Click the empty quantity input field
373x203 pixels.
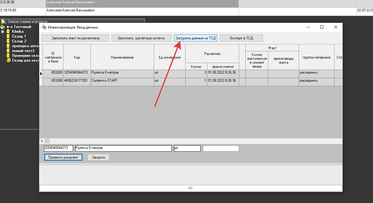221,148
